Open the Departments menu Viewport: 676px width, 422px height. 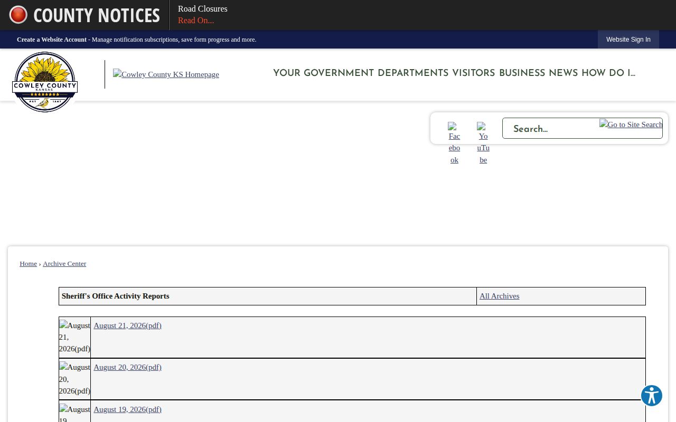tap(413, 73)
